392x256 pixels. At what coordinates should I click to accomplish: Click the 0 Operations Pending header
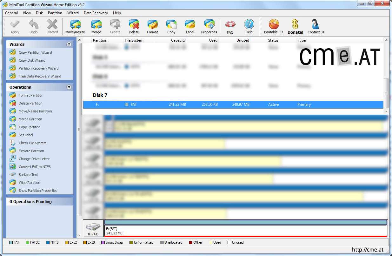[x=40, y=202]
